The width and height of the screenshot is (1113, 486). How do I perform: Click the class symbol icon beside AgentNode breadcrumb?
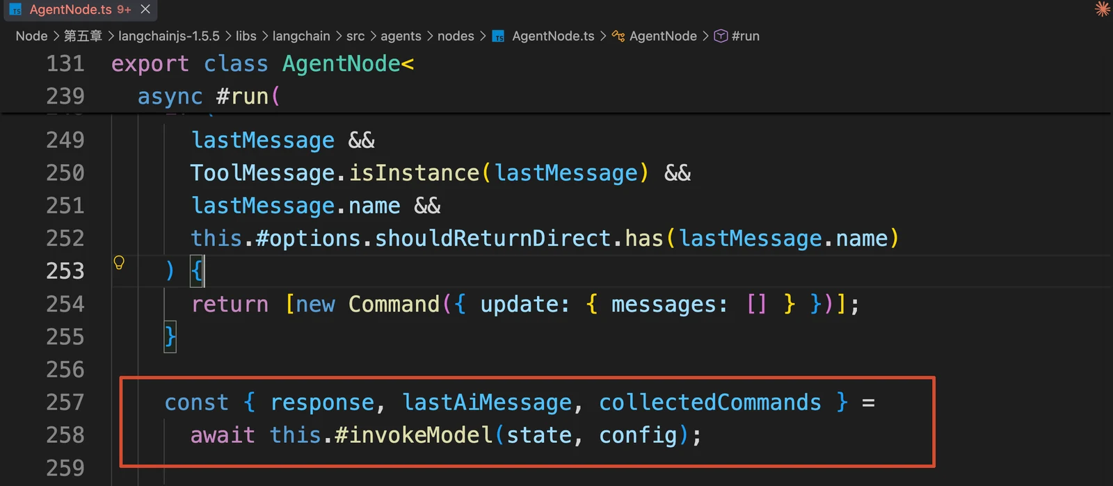618,36
